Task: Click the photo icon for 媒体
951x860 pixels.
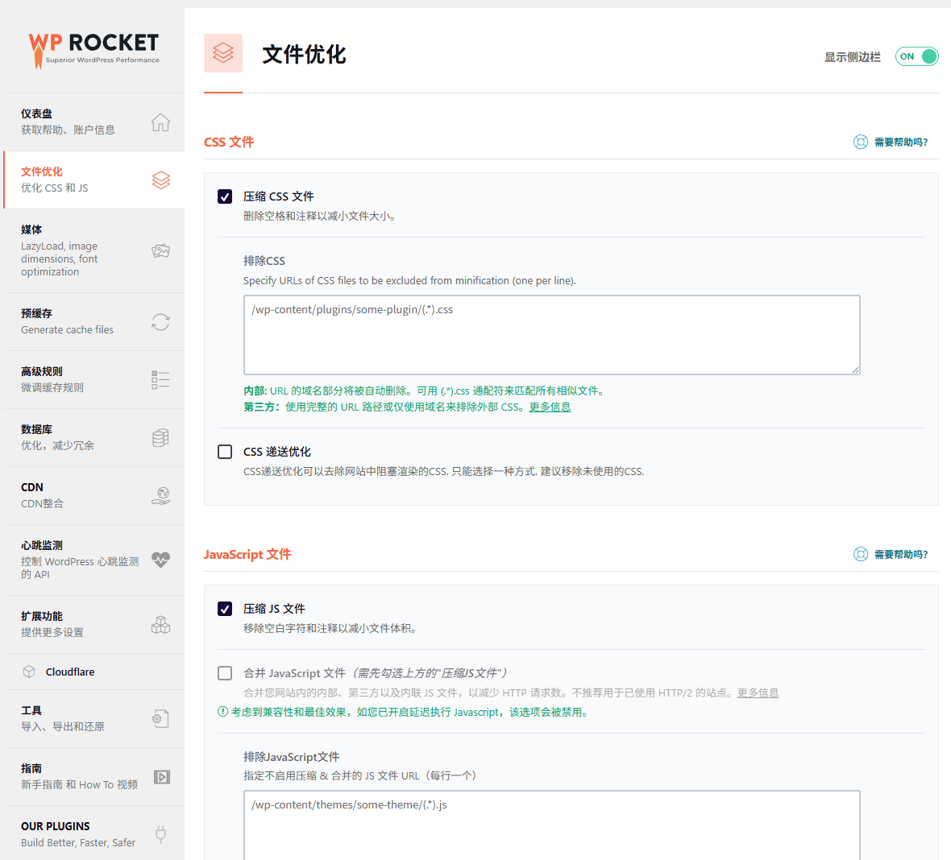Action: pyautogui.click(x=160, y=250)
